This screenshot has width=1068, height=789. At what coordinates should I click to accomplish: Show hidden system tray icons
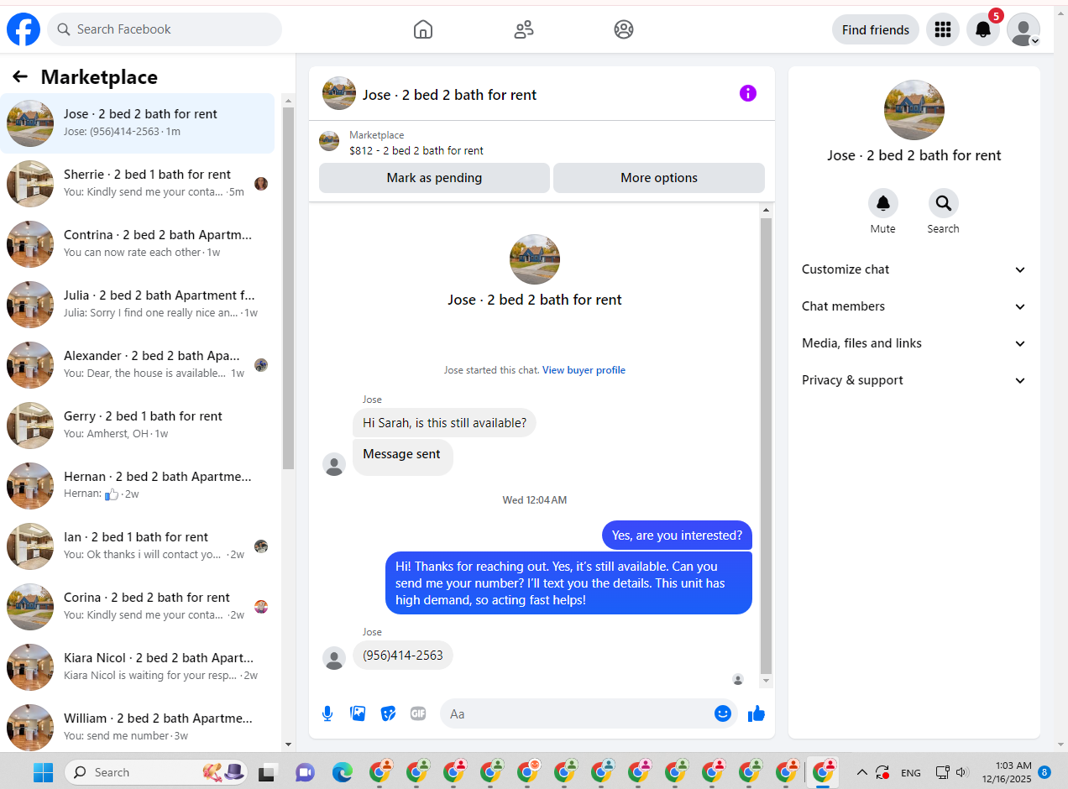click(861, 772)
